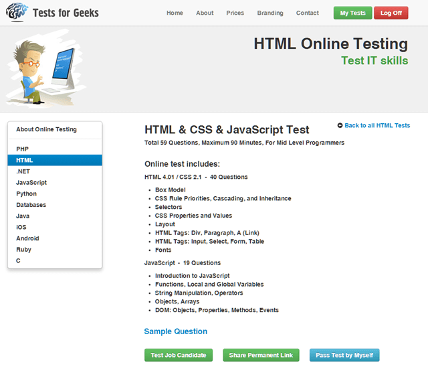Click the String Manipulation, Operators item

[199, 293]
